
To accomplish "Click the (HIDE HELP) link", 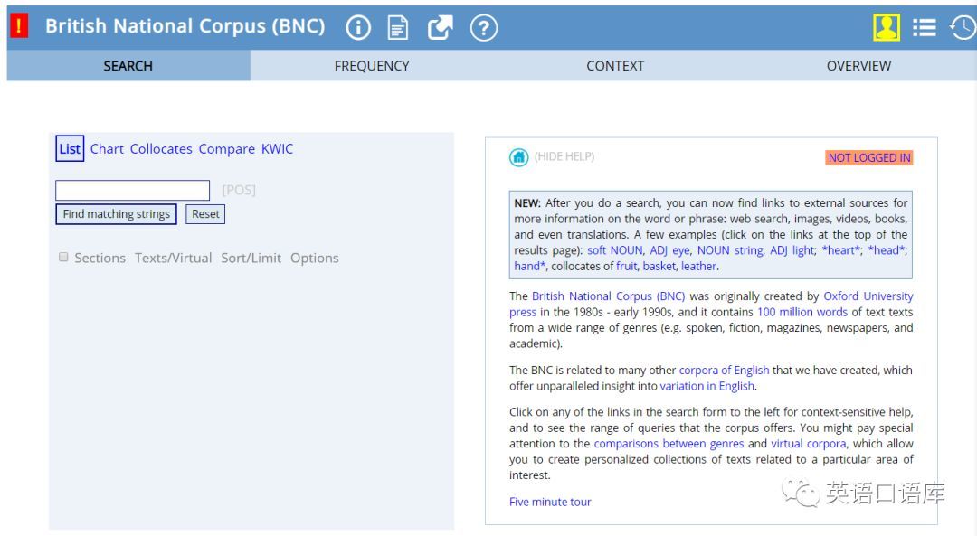I will pyautogui.click(x=564, y=157).
